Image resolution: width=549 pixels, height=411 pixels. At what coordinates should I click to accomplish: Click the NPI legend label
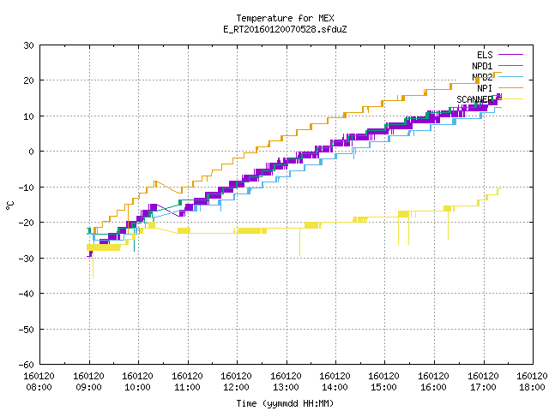(x=485, y=88)
